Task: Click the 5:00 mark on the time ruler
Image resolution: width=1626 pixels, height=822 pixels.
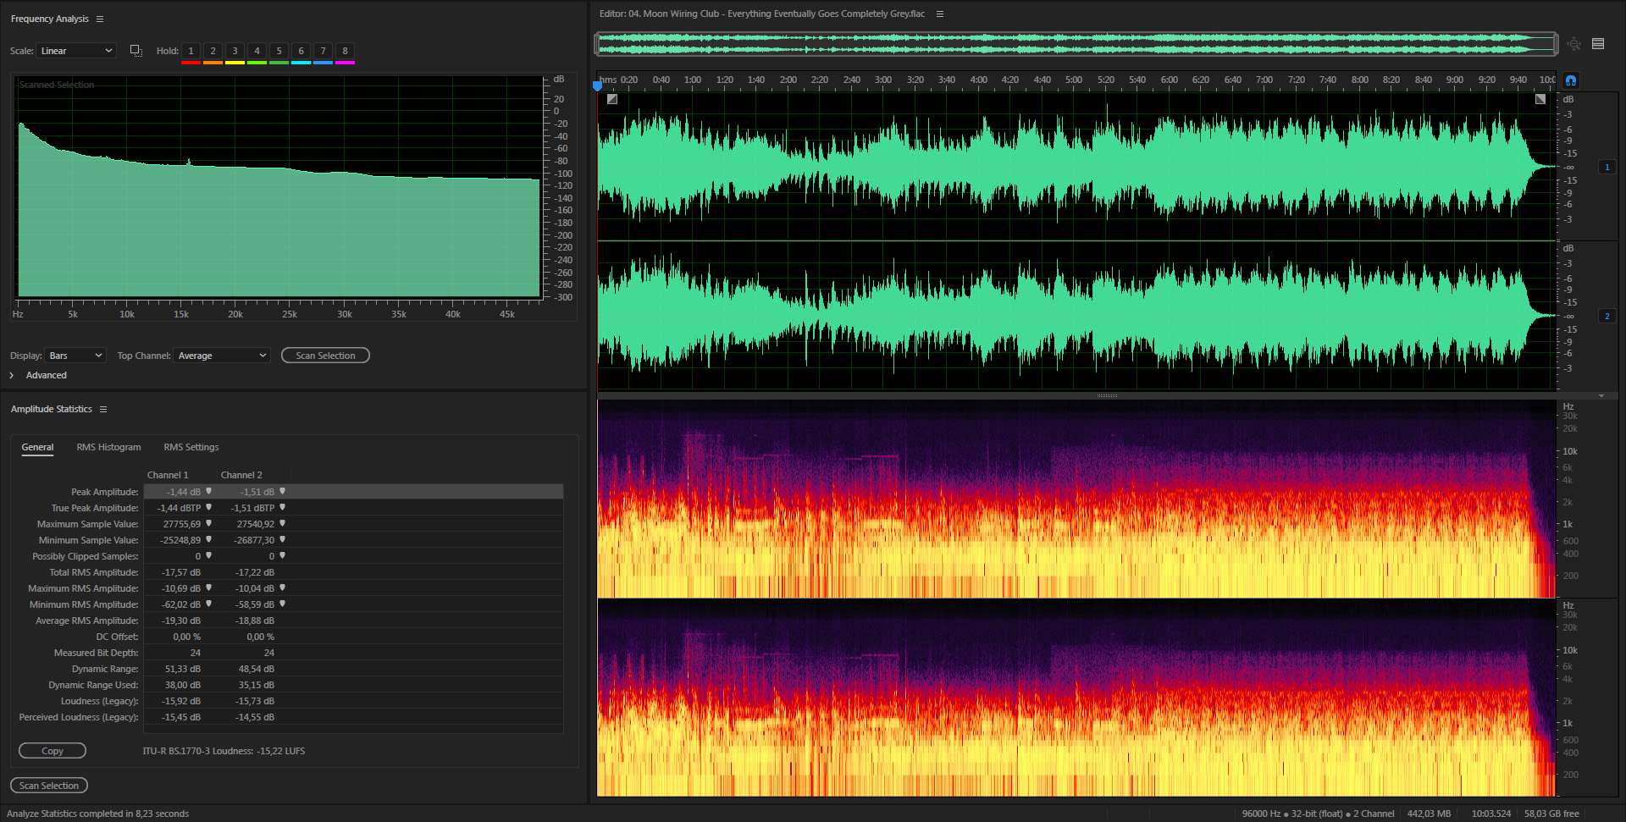Action: coord(1074,80)
